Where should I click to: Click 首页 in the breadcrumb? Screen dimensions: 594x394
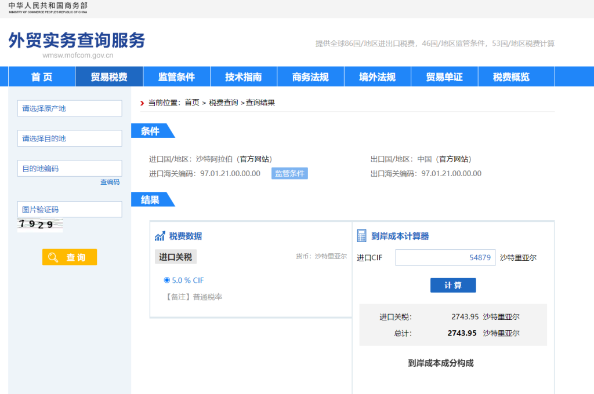coord(192,103)
